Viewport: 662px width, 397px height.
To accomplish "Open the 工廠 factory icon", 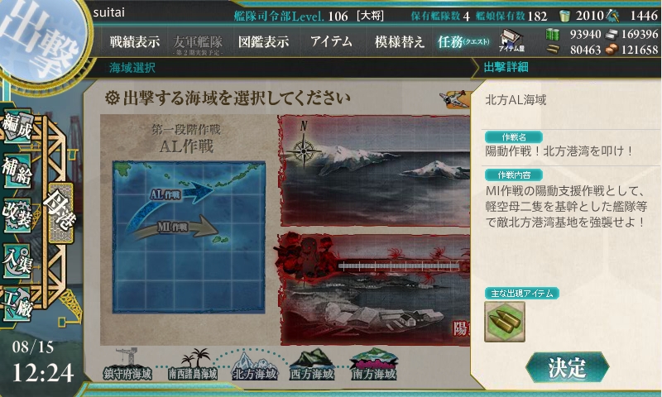I will click(x=17, y=304).
